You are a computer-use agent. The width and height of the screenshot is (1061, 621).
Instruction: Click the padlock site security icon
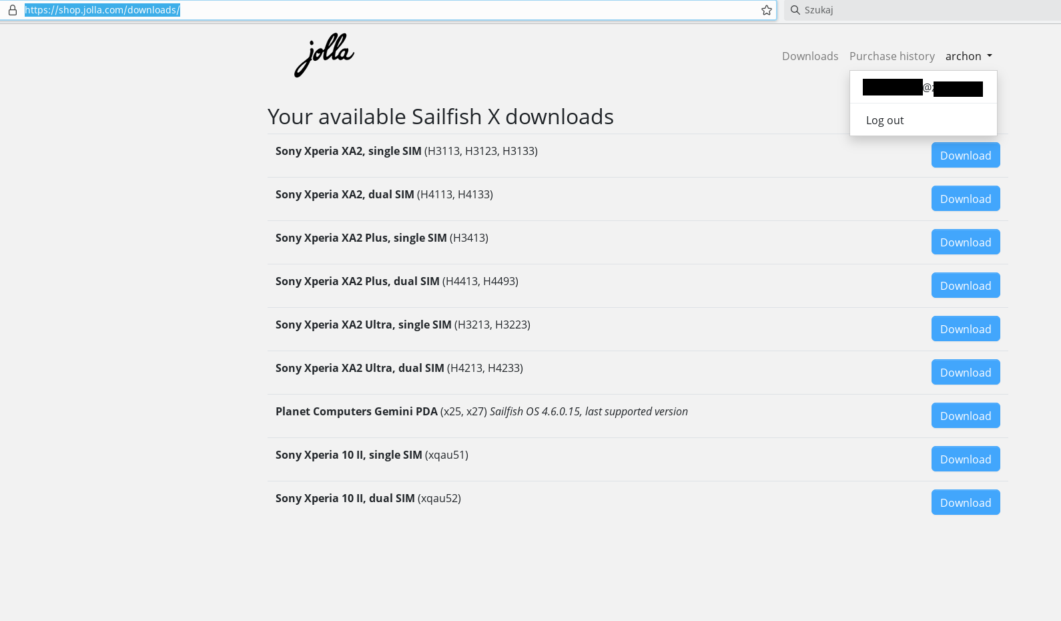tap(12, 10)
